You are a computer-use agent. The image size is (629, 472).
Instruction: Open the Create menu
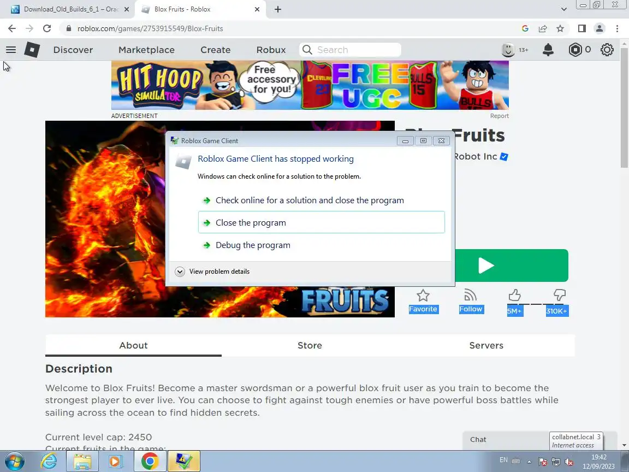coord(216,50)
